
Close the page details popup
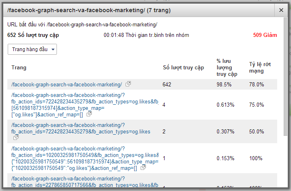point(281,10)
